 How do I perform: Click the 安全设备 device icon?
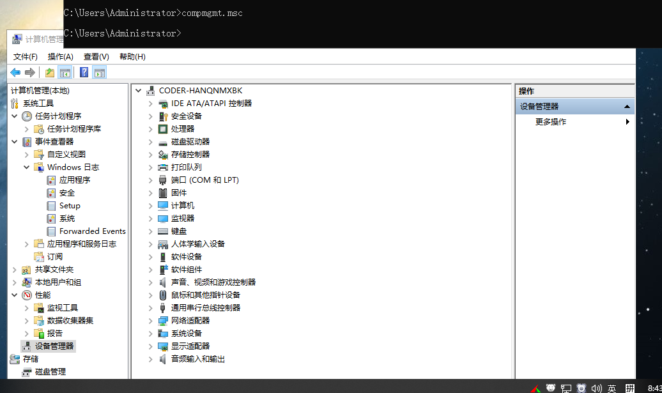163,116
